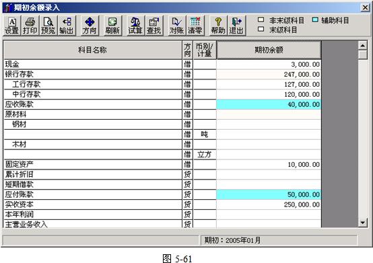Click the 辅助科目 cyan legend swatch
The width and height of the screenshot is (373, 263).
[x=315, y=20]
